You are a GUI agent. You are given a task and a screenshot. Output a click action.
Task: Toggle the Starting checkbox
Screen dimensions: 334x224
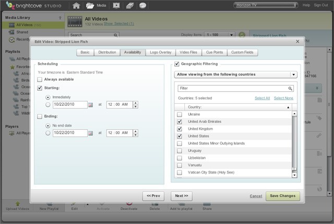tap(40, 88)
